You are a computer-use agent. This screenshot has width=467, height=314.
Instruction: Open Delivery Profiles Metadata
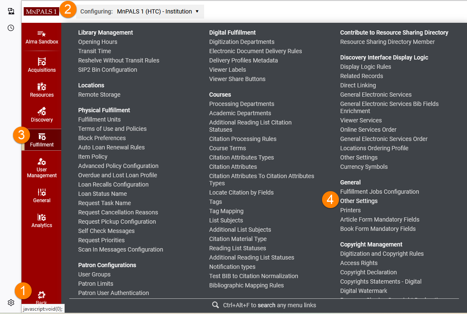coord(243,60)
